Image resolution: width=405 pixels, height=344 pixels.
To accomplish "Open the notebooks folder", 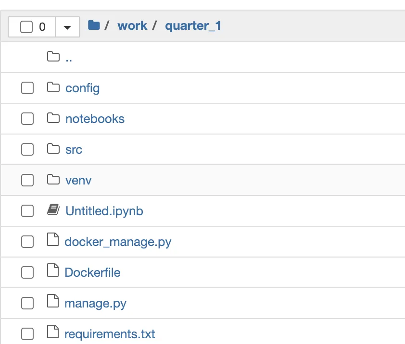I will pos(95,119).
